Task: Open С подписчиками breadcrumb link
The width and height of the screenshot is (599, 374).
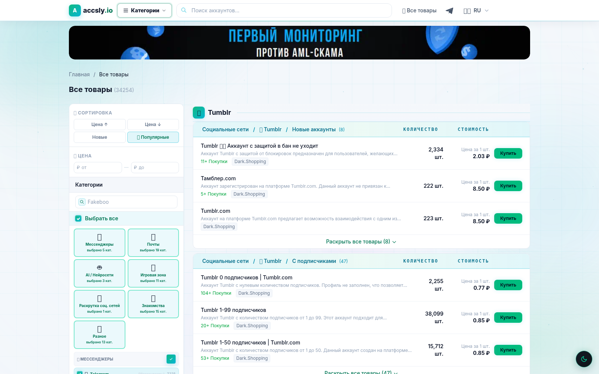Action: (314, 261)
